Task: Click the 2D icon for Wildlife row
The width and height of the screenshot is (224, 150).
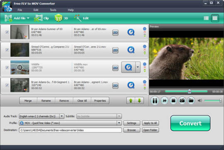Action: [115, 68]
